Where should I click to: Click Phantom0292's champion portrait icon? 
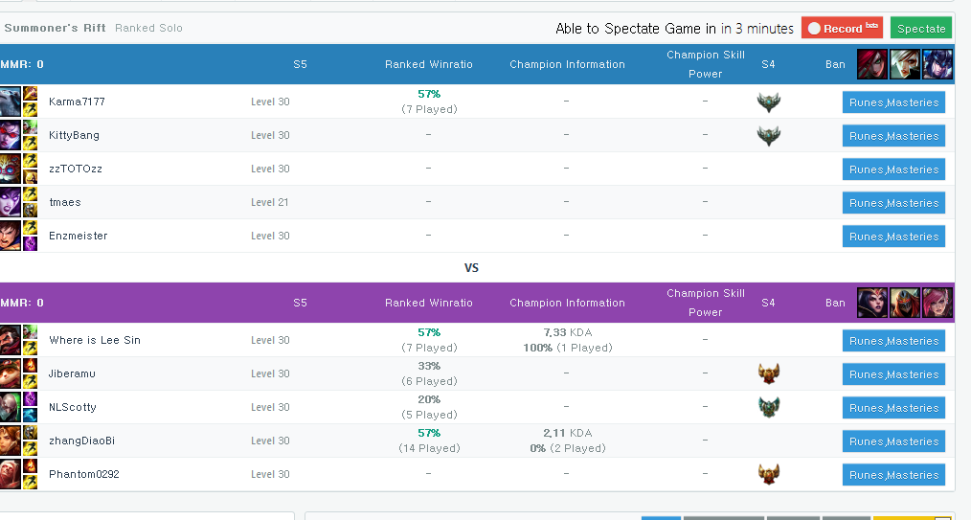[x=10, y=474]
